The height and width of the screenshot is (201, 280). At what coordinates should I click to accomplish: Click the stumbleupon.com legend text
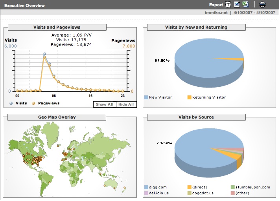tap(253, 187)
